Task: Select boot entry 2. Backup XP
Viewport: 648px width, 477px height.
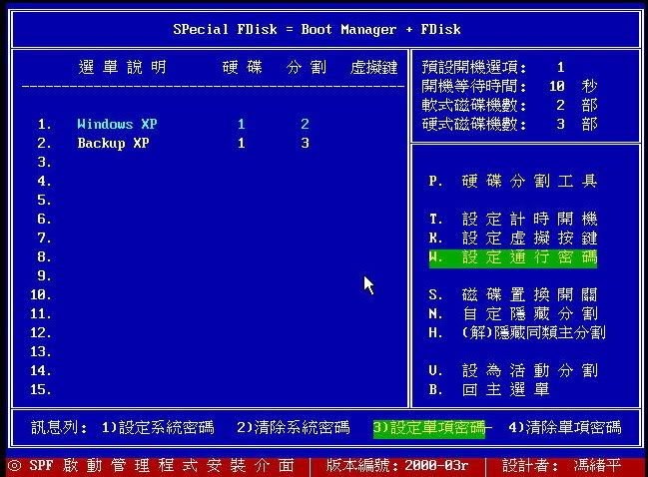Action: [x=173, y=143]
